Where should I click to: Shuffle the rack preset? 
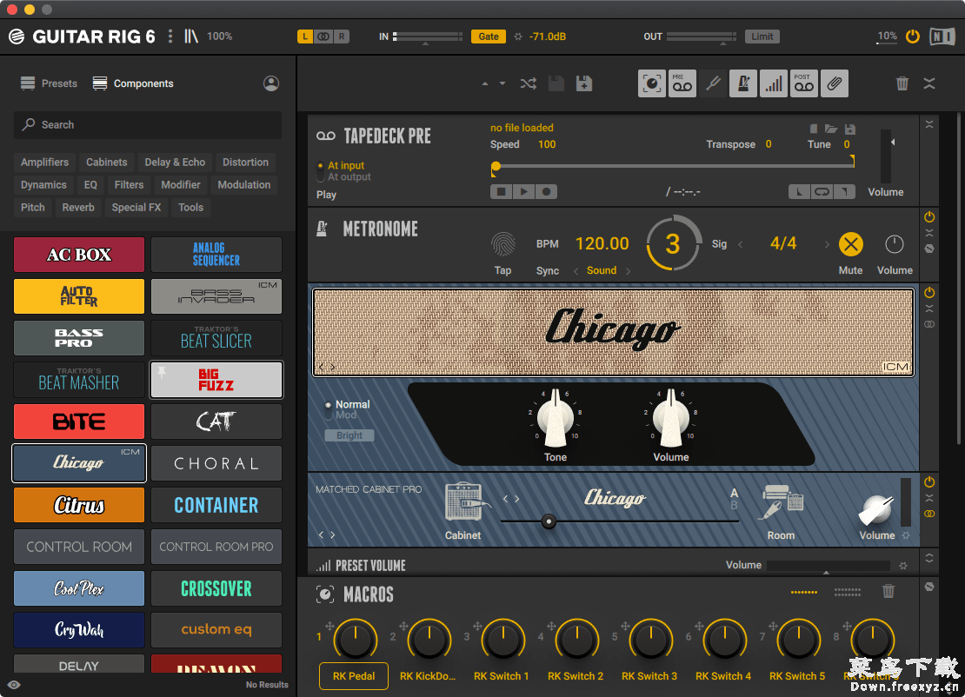pyautogui.click(x=528, y=83)
